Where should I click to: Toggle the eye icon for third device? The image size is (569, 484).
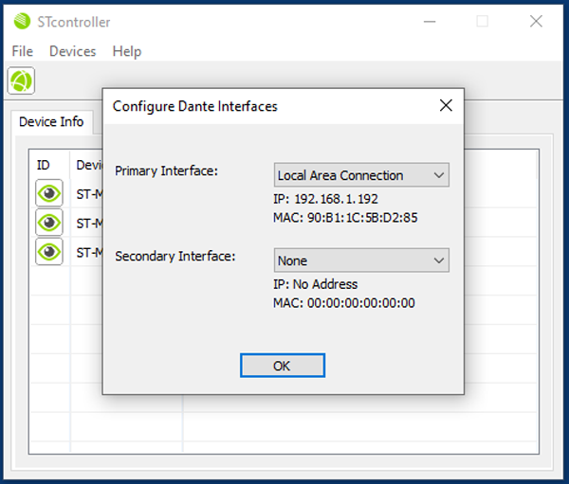(x=49, y=251)
